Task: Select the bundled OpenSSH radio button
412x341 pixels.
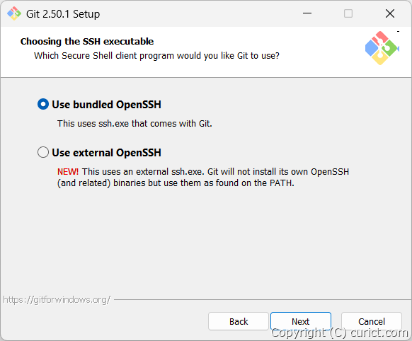Action: coord(43,104)
